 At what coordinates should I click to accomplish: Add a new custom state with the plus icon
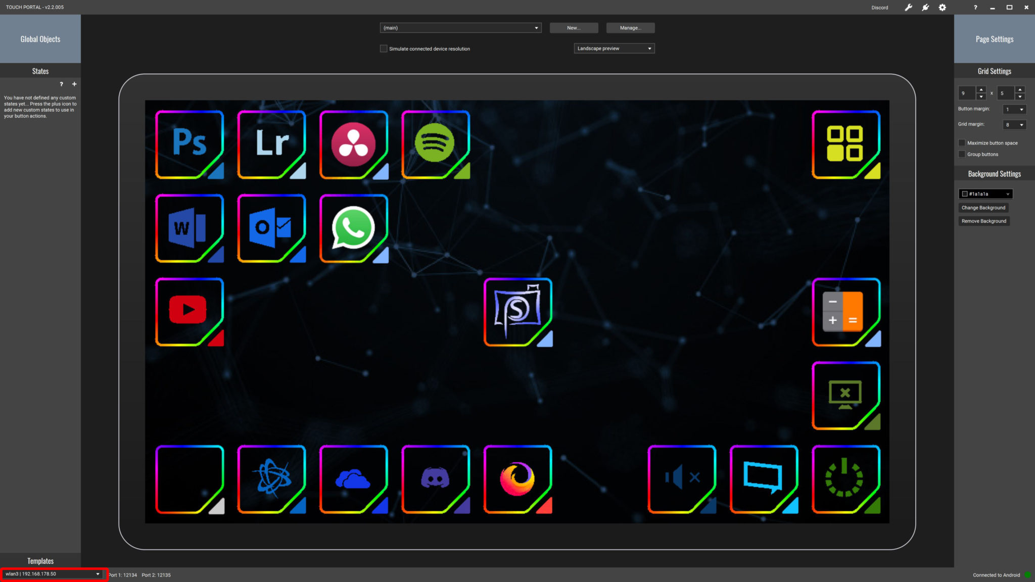point(74,84)
